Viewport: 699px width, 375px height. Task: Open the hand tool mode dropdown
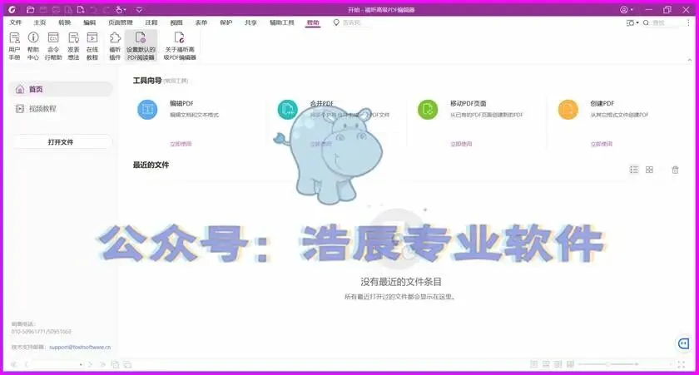click(x=121, y=9)
